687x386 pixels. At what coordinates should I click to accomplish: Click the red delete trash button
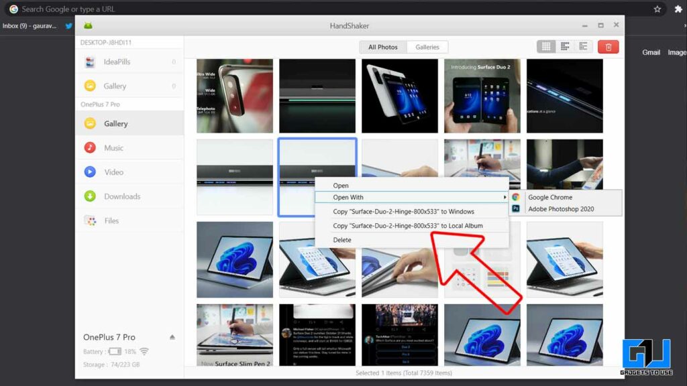[608, 47]
